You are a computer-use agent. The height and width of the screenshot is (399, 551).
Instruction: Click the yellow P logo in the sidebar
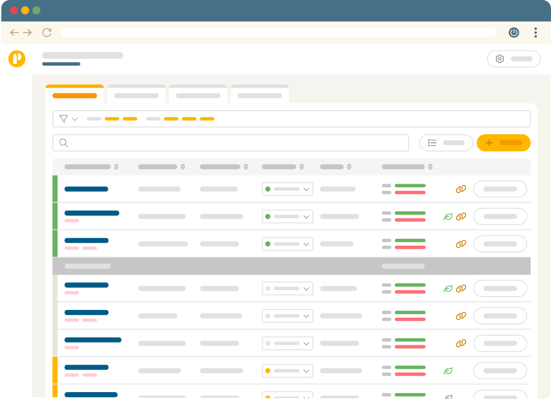[x=17, y=59]
